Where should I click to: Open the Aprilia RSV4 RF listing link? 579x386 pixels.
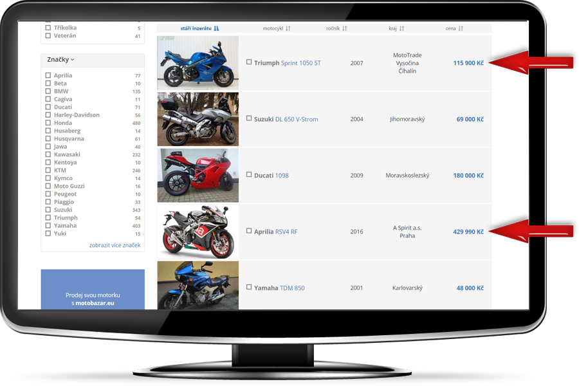[276, 232]
